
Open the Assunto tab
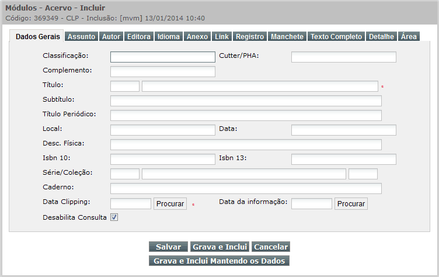[x=82, y=36]
